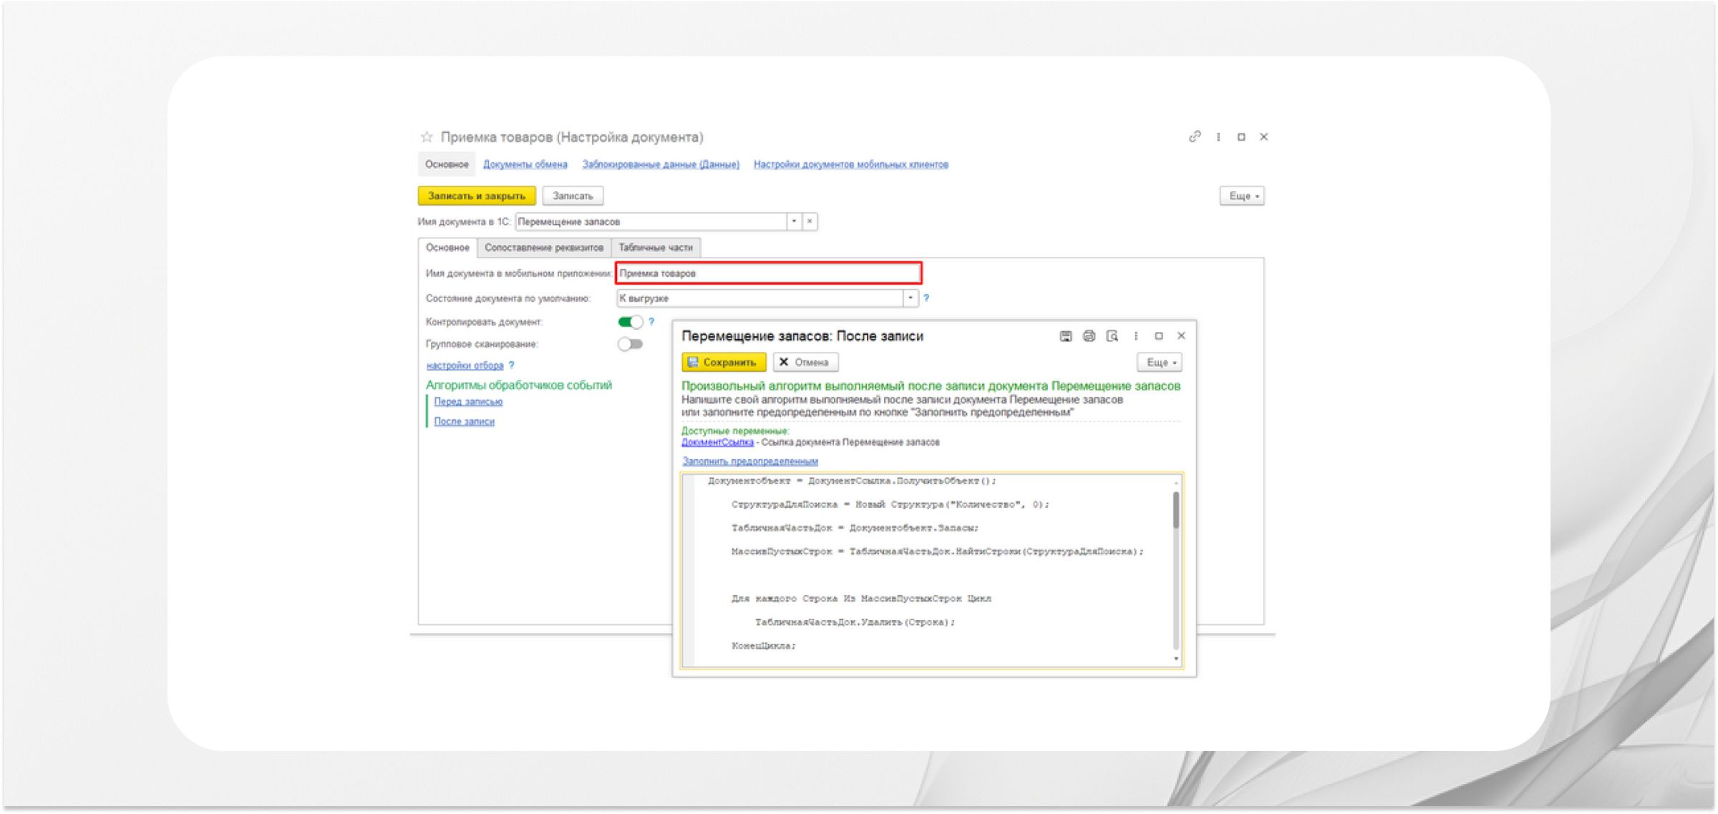Click ДокументСсылка variable link

717,443
